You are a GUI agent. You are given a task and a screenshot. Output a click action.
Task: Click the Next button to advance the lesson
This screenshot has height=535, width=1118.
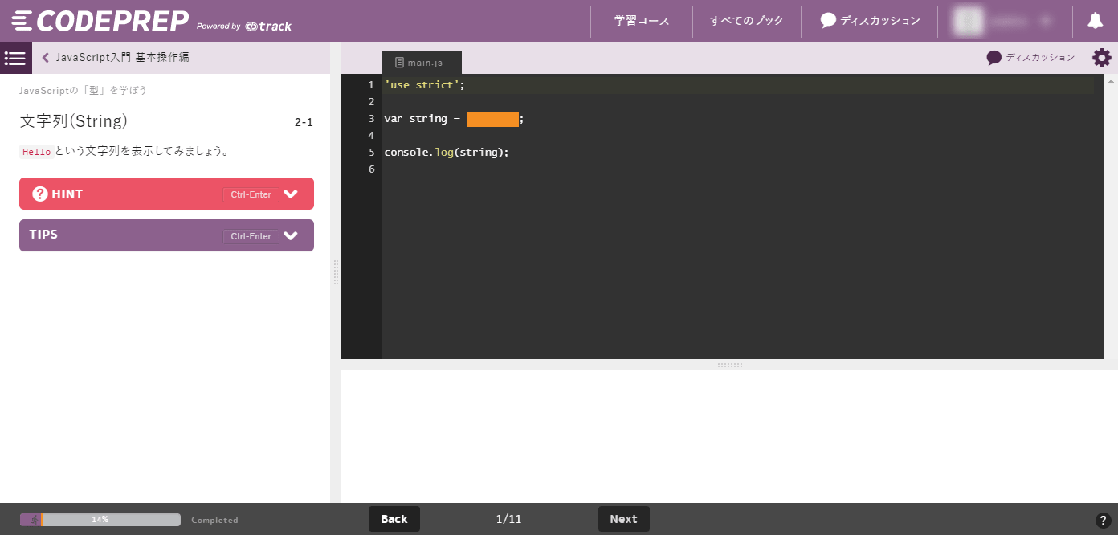(x=624, y=518)
